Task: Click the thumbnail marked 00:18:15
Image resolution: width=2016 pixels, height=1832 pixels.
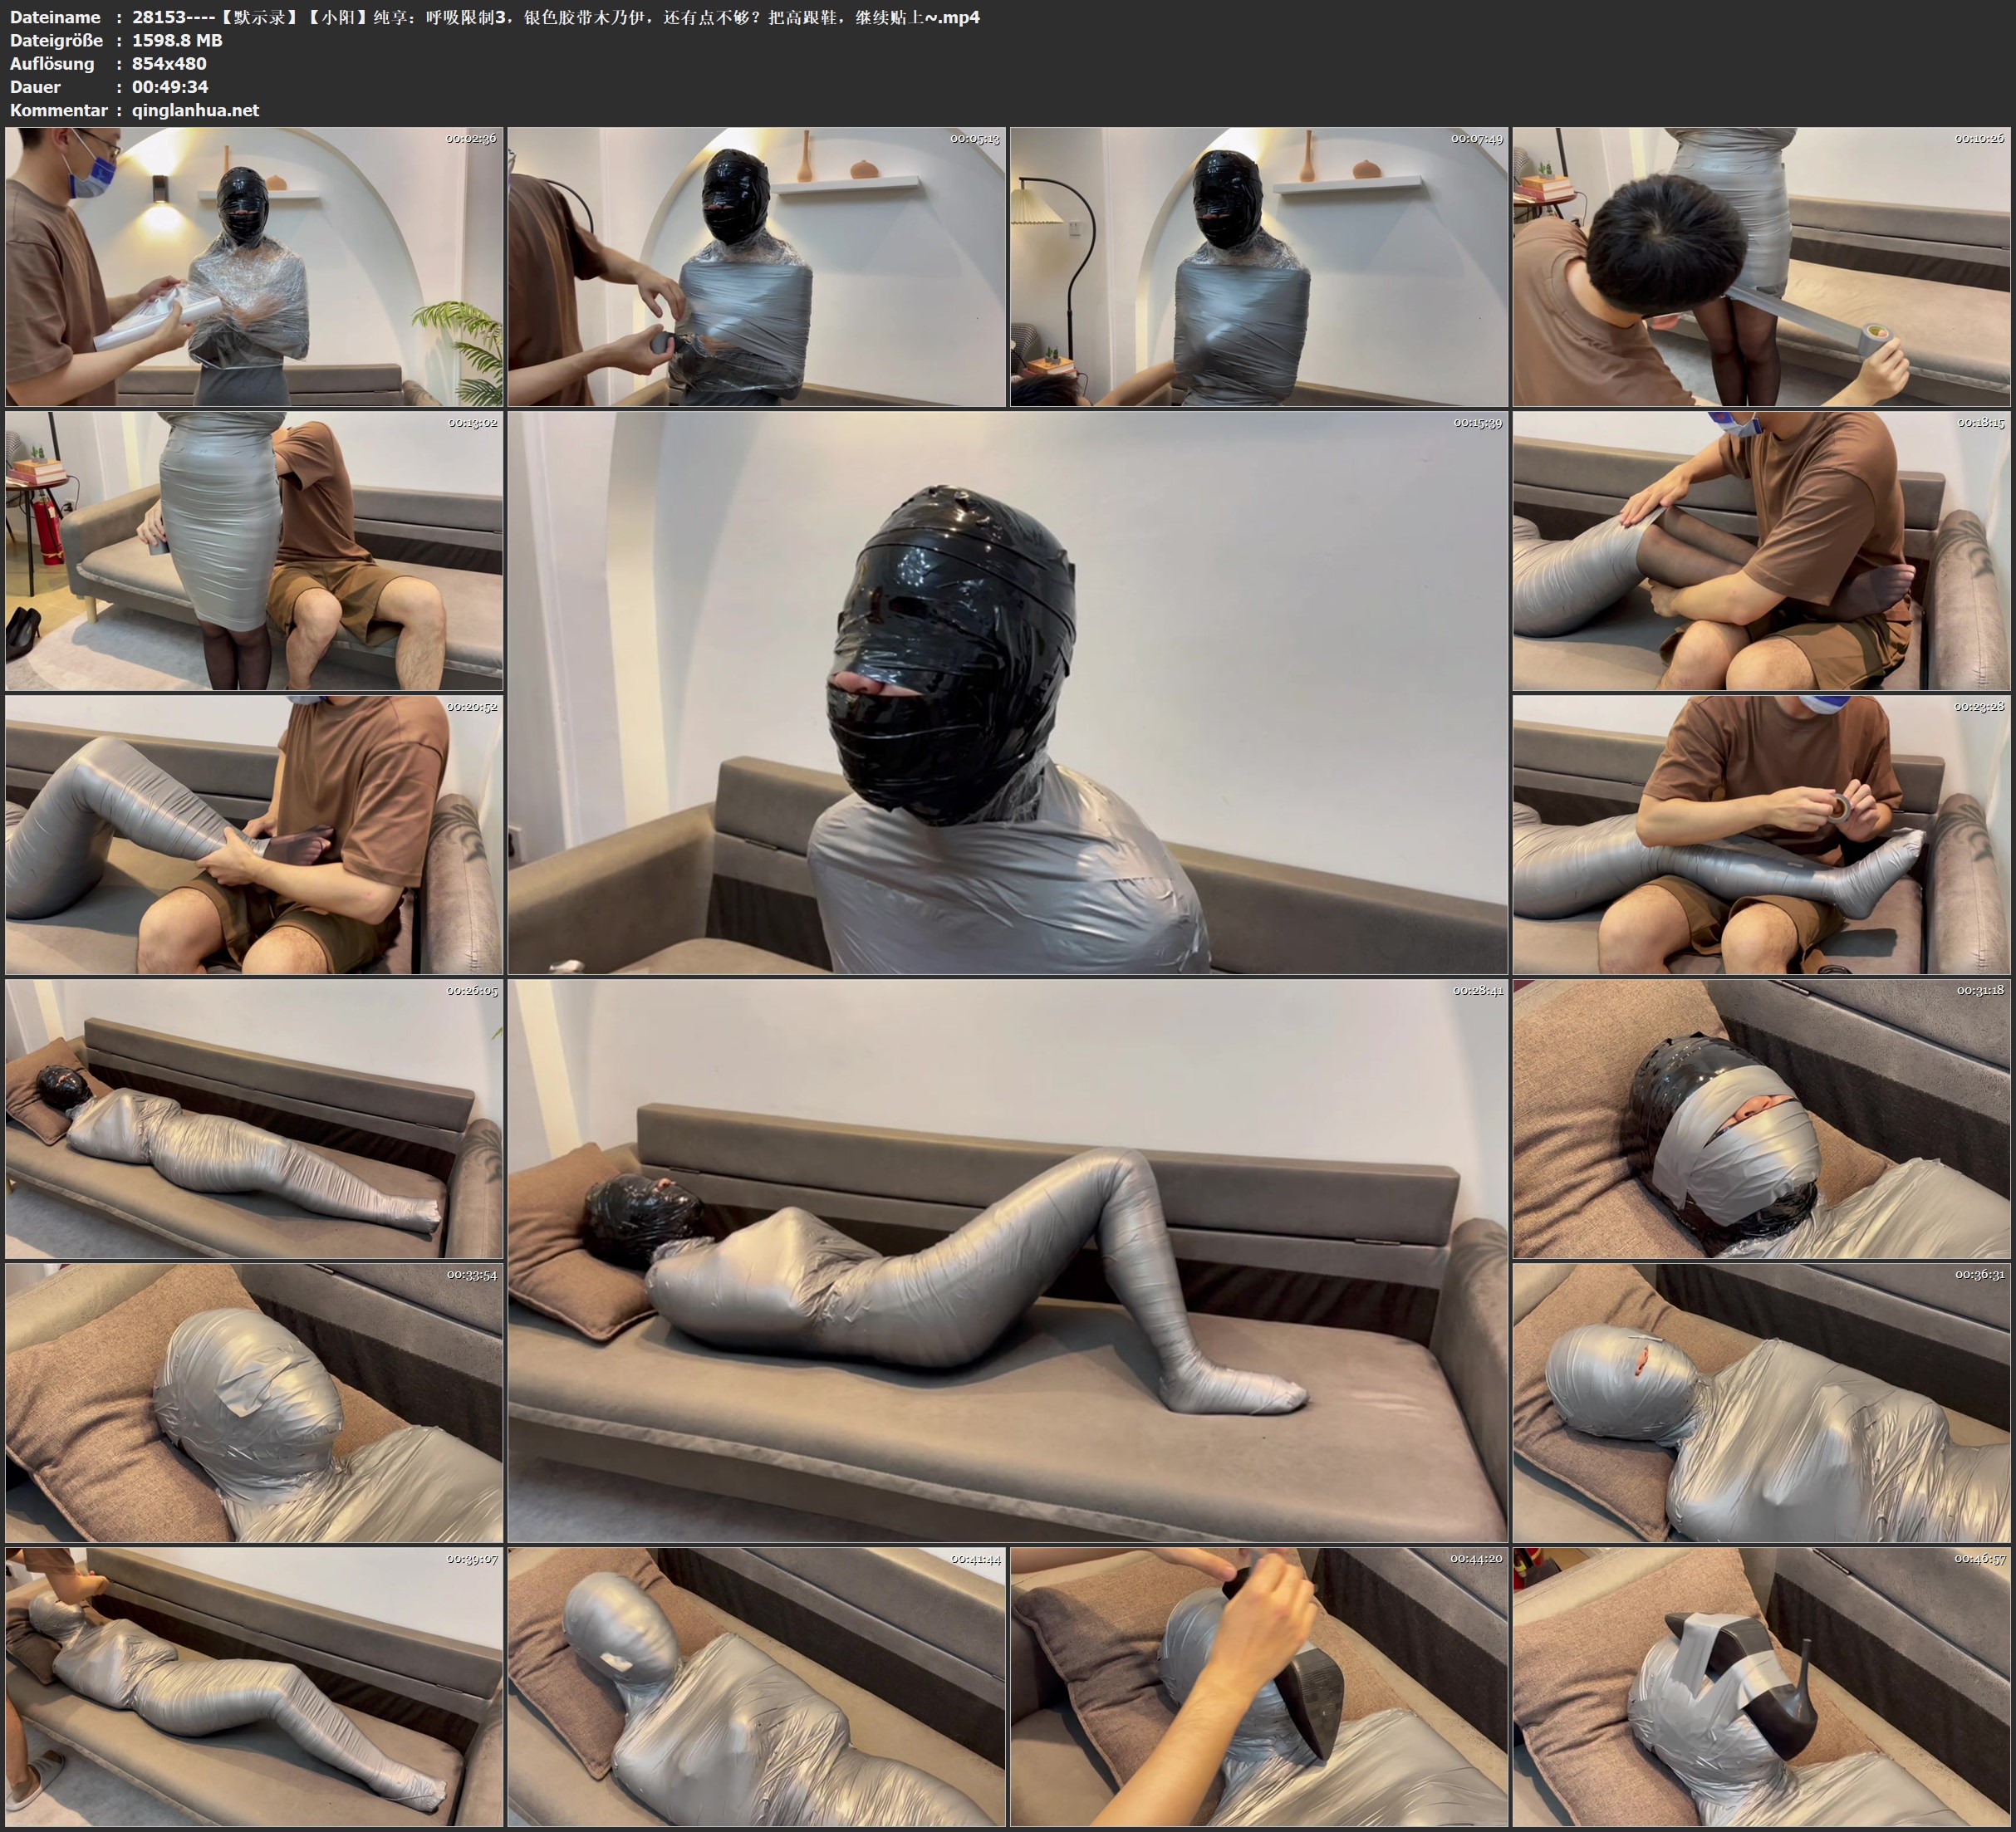Action: [1761, 551]
